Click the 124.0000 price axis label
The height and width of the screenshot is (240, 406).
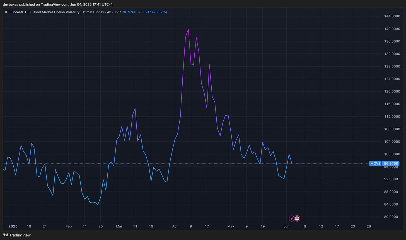point(391,79)
